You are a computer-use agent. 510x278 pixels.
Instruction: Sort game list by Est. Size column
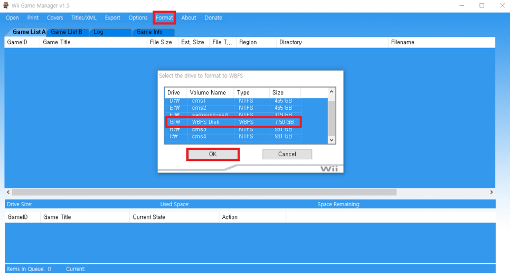(x=194, y=42)
